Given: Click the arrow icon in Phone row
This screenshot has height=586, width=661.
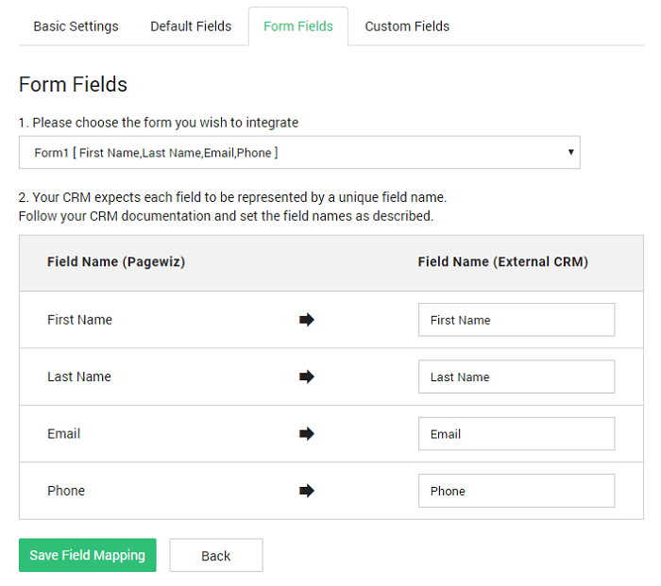Looking at the screenshot, I should pyautogui.click(x=306, y=491).
